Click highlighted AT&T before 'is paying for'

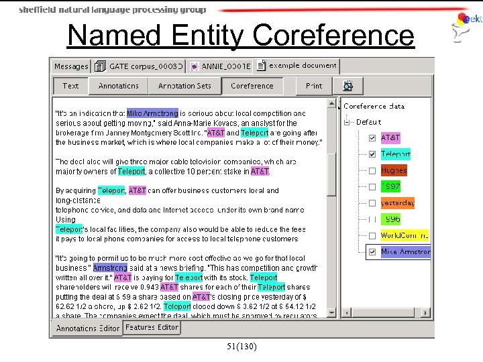point(123,278)
